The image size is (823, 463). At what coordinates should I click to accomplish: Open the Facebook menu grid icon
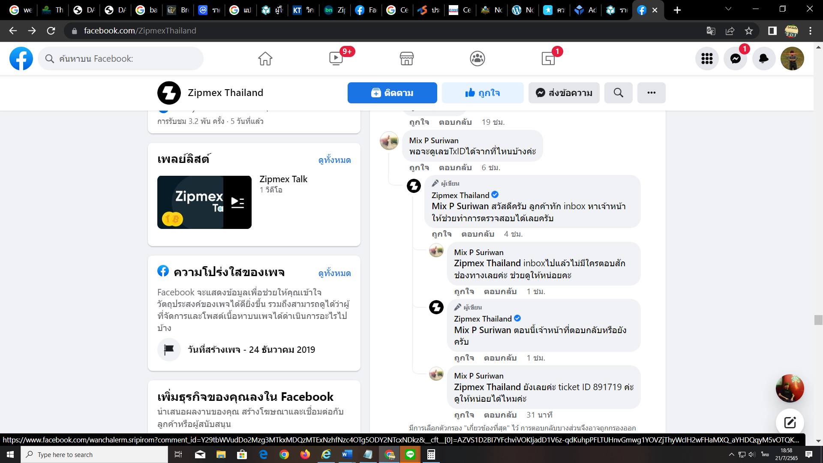point(707,58)
